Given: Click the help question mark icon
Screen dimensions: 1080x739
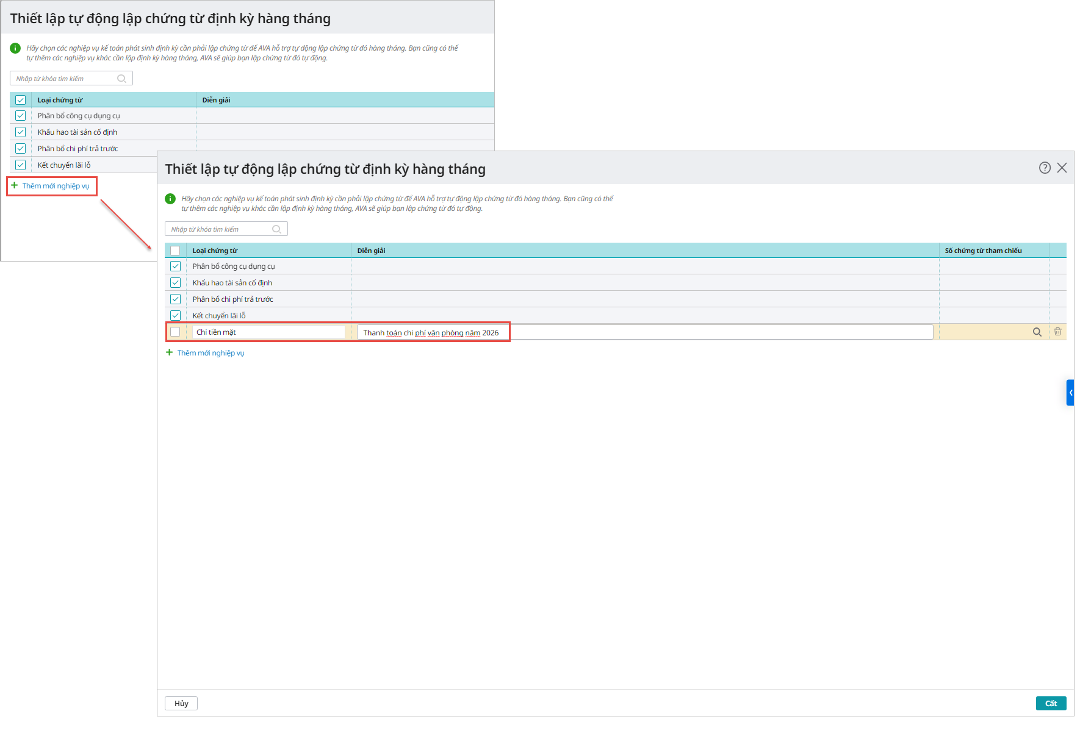Looking at the screenshot, I should (1045, 168).
